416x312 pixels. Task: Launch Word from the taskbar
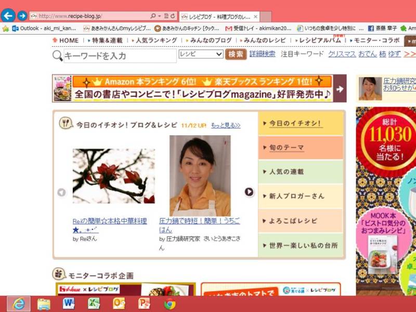(69, 304)
